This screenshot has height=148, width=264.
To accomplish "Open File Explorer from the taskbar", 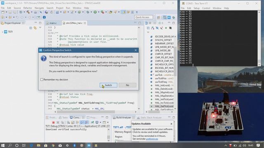I will [x=38, y=145].
